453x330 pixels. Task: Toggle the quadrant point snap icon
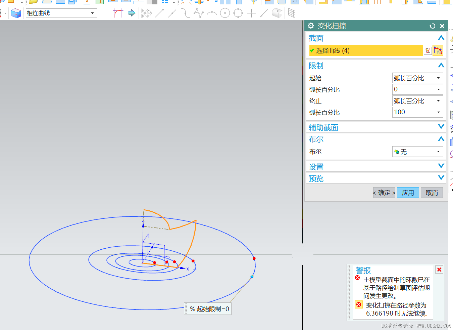point(238,13)
